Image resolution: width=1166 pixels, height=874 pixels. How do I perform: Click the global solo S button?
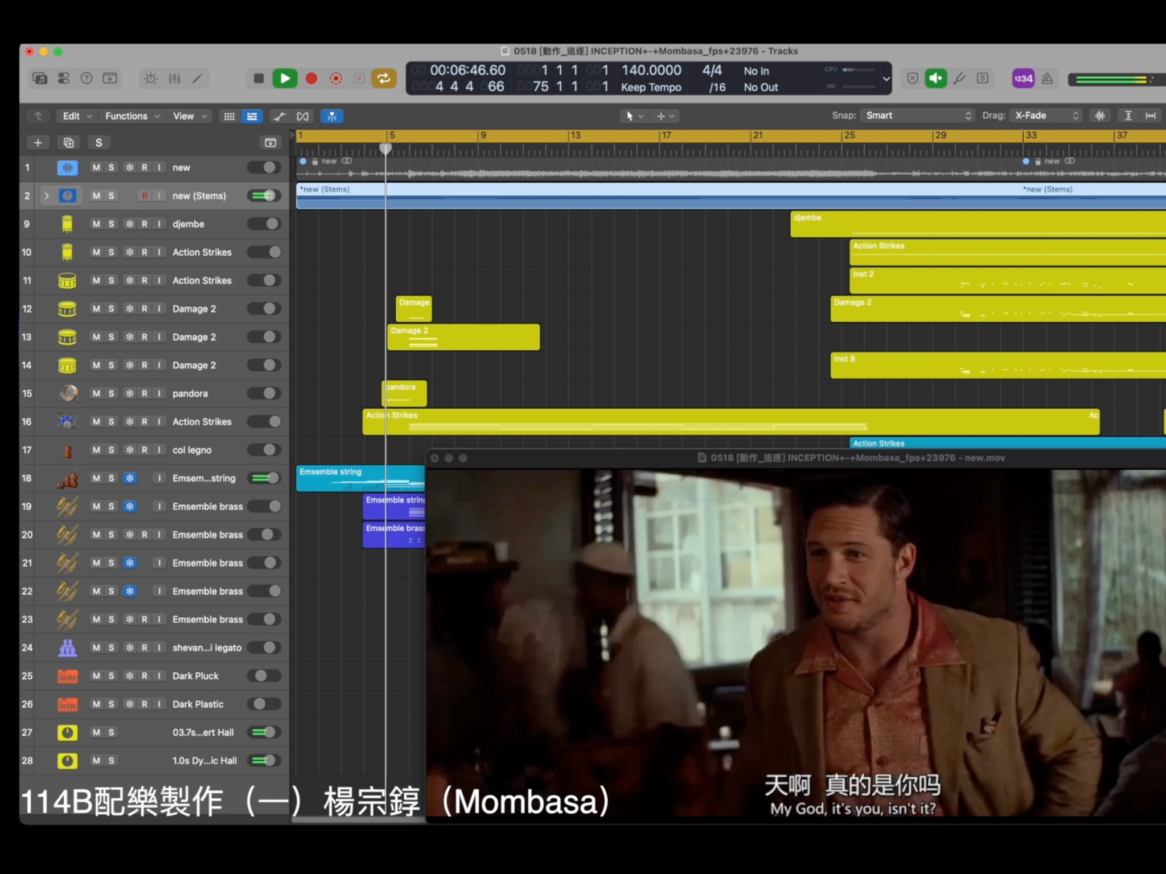click(x=98, y=142)
